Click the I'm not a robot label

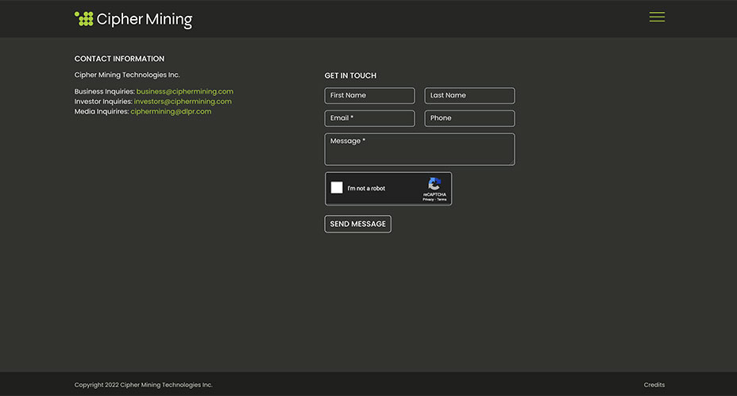click(x=366, y=188)
